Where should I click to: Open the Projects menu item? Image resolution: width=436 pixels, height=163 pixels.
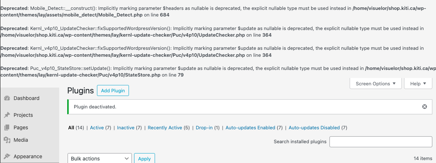23,115
